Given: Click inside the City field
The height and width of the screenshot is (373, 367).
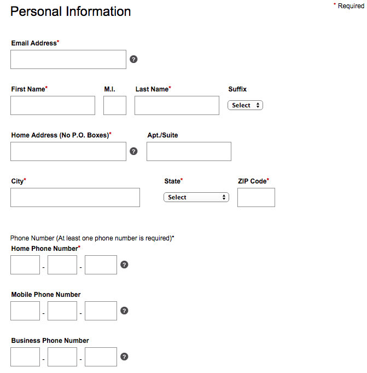Looking at the screenshot, I should (x=75, y=197).
